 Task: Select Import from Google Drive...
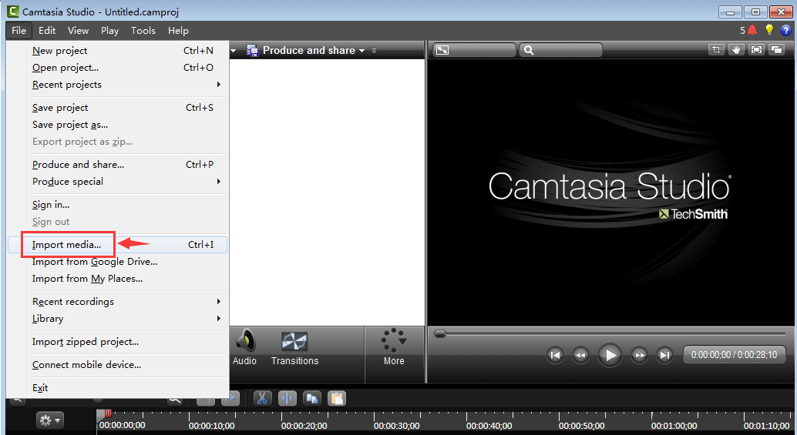point(118,262)
